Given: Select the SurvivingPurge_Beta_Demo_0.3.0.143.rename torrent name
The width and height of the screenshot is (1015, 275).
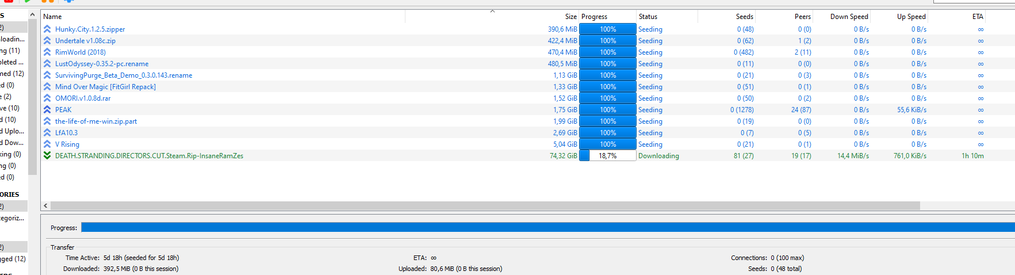Looking at the screenshot, I should click(124, 75).
